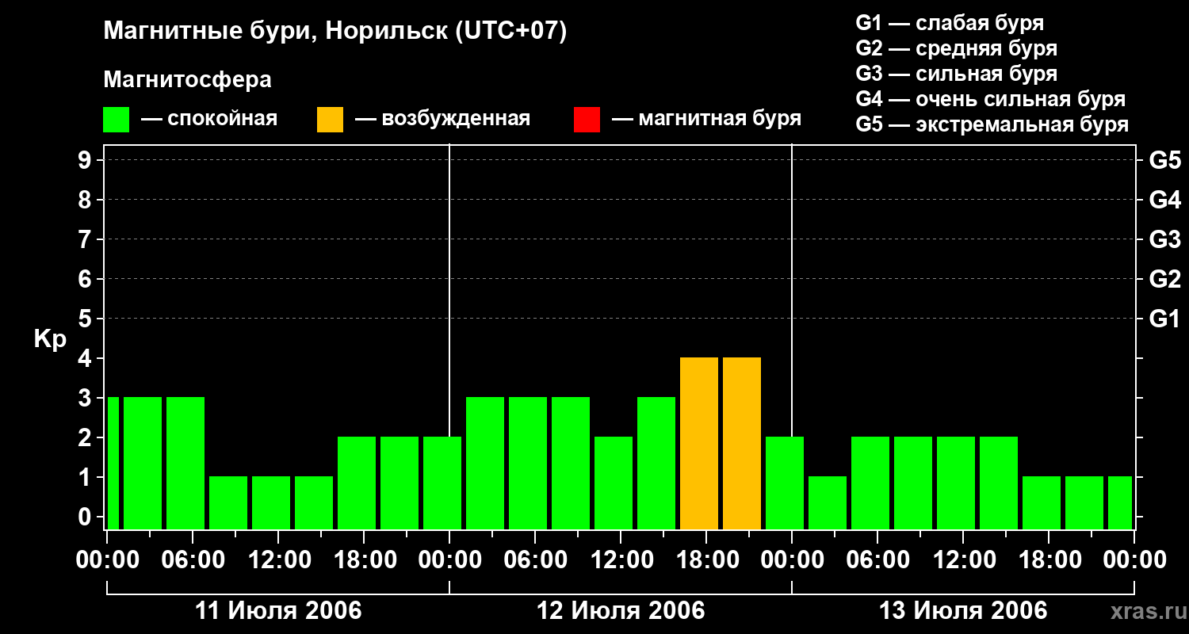Click the '18:00' time label for 12 Июля
The width and height of the screenshot is (1189, 634).
pyautogui.click(x=706, y=560)
